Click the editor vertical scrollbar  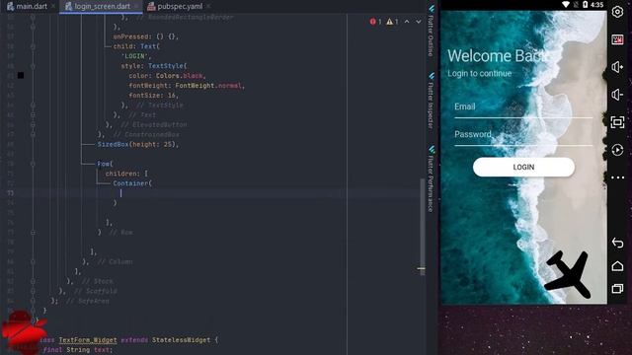422,226
